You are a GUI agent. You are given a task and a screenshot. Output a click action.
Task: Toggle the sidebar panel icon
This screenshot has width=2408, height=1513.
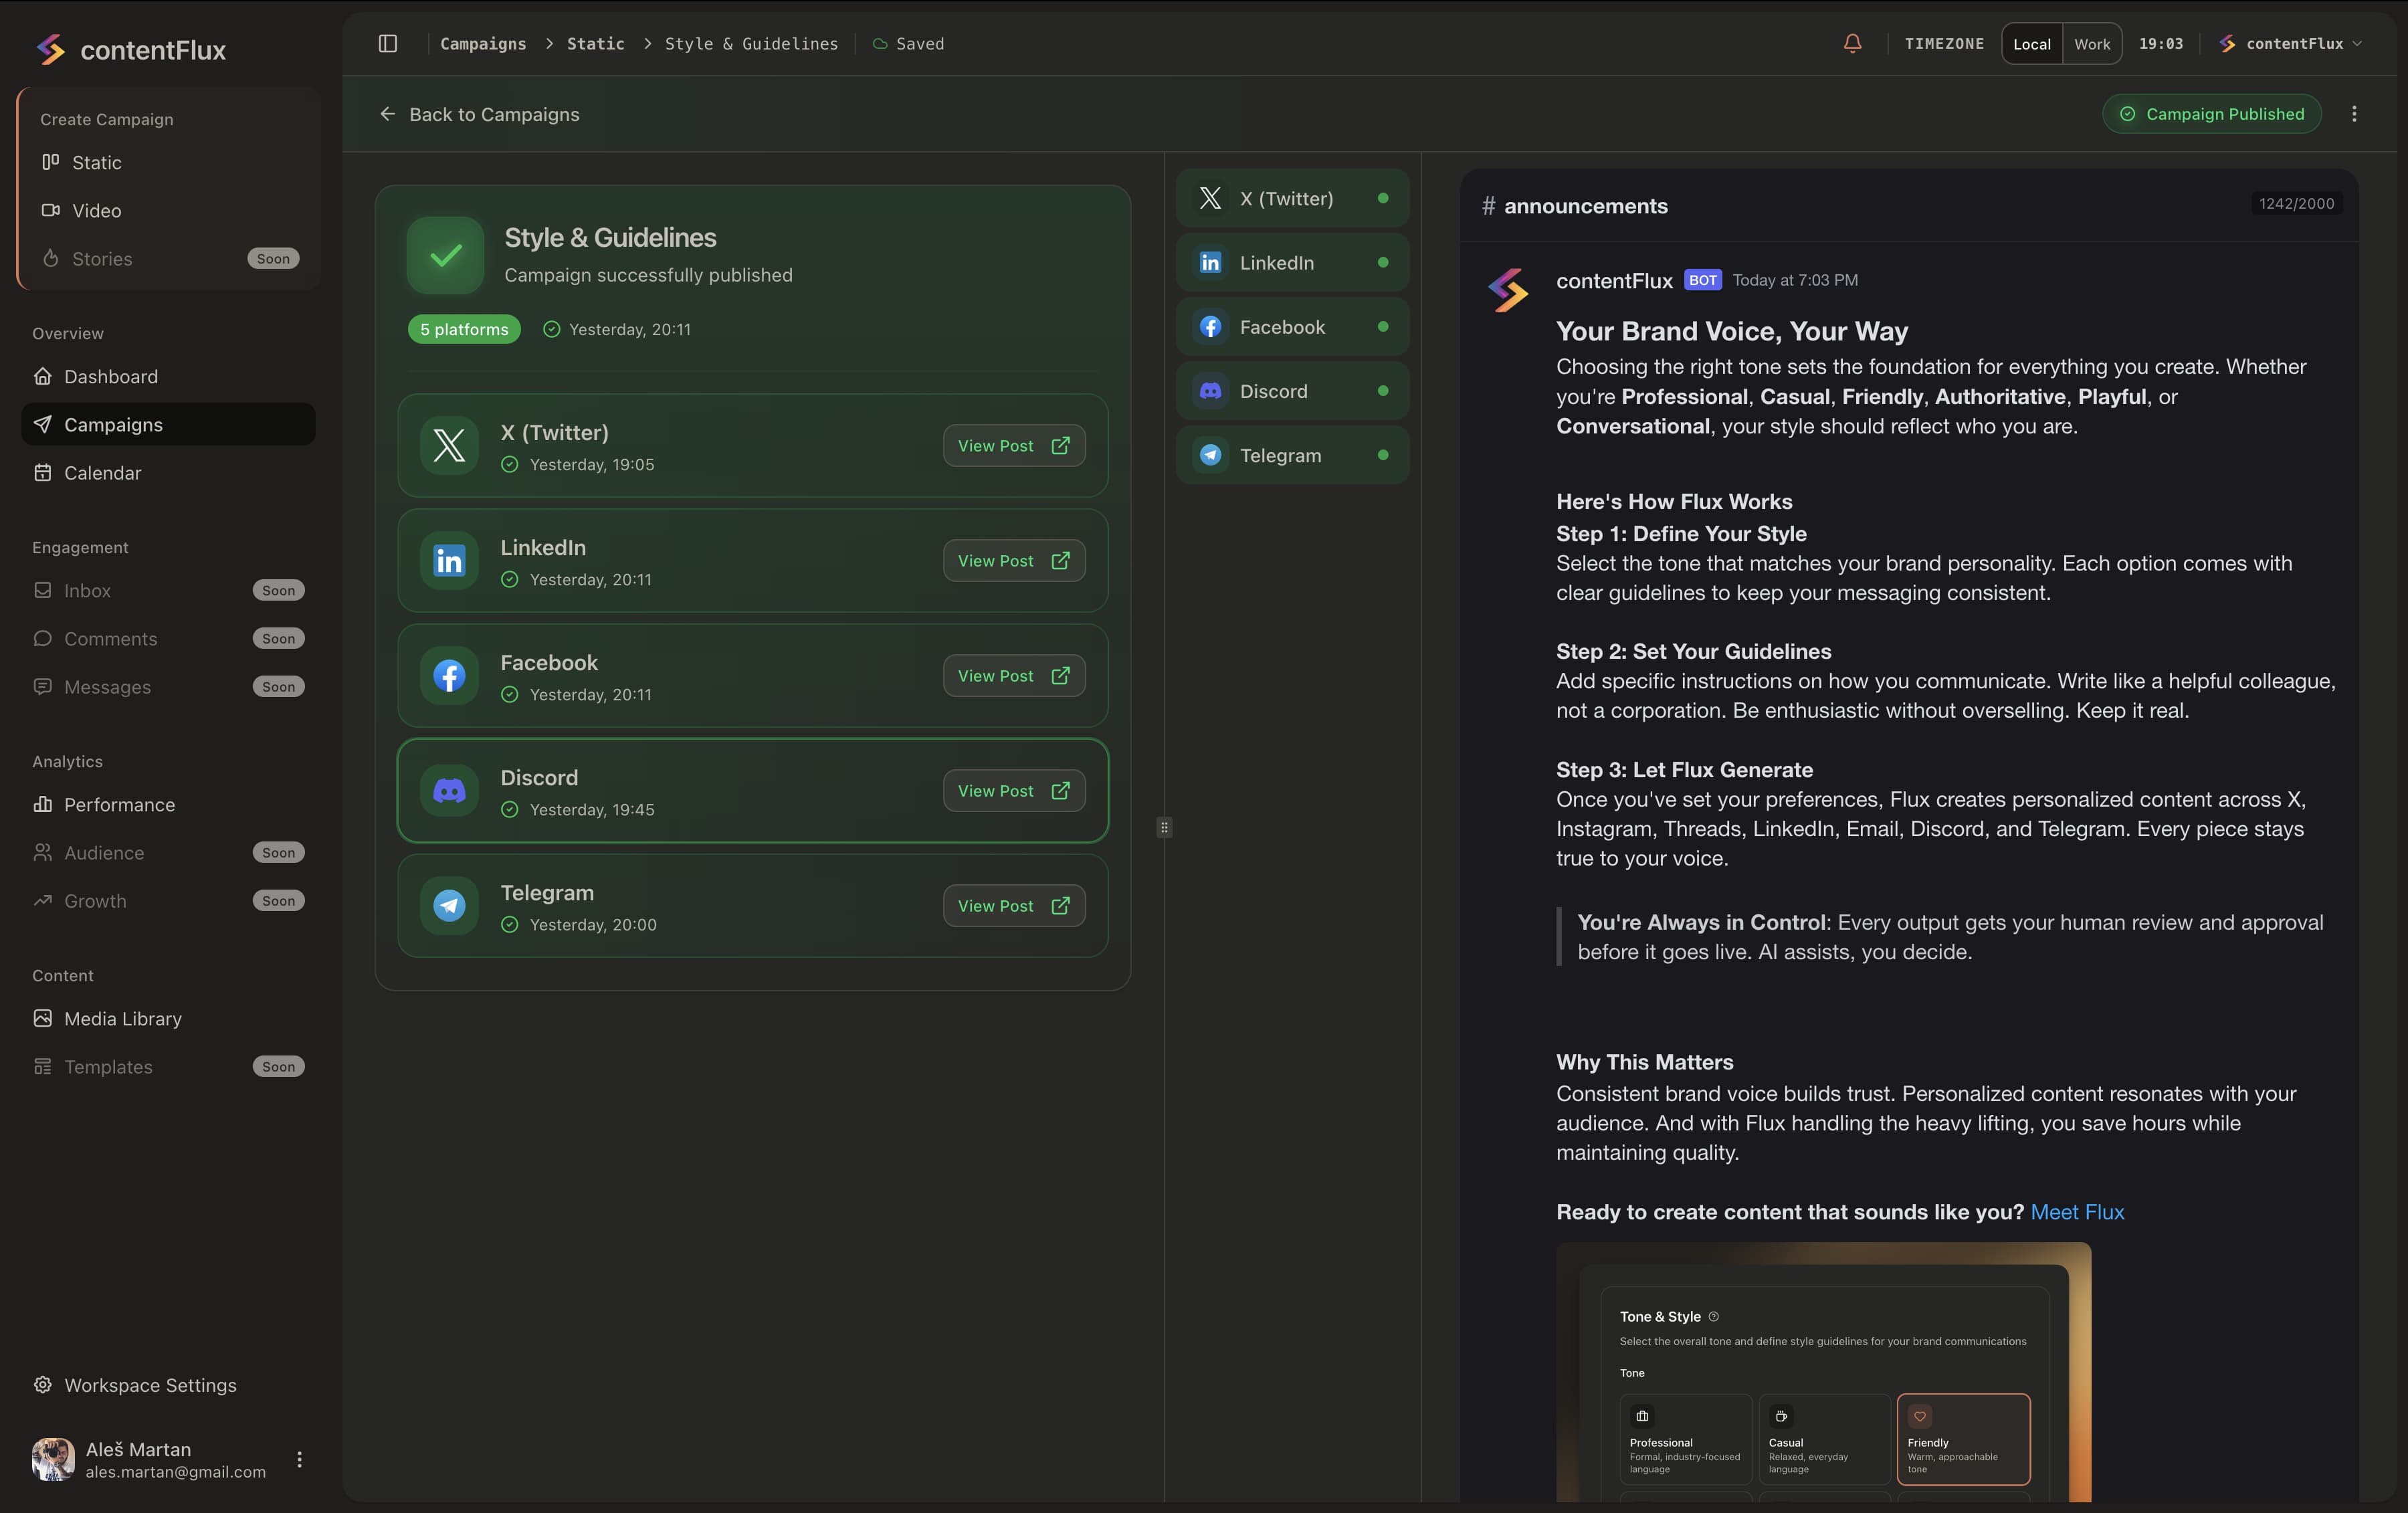tap(388, 43)
